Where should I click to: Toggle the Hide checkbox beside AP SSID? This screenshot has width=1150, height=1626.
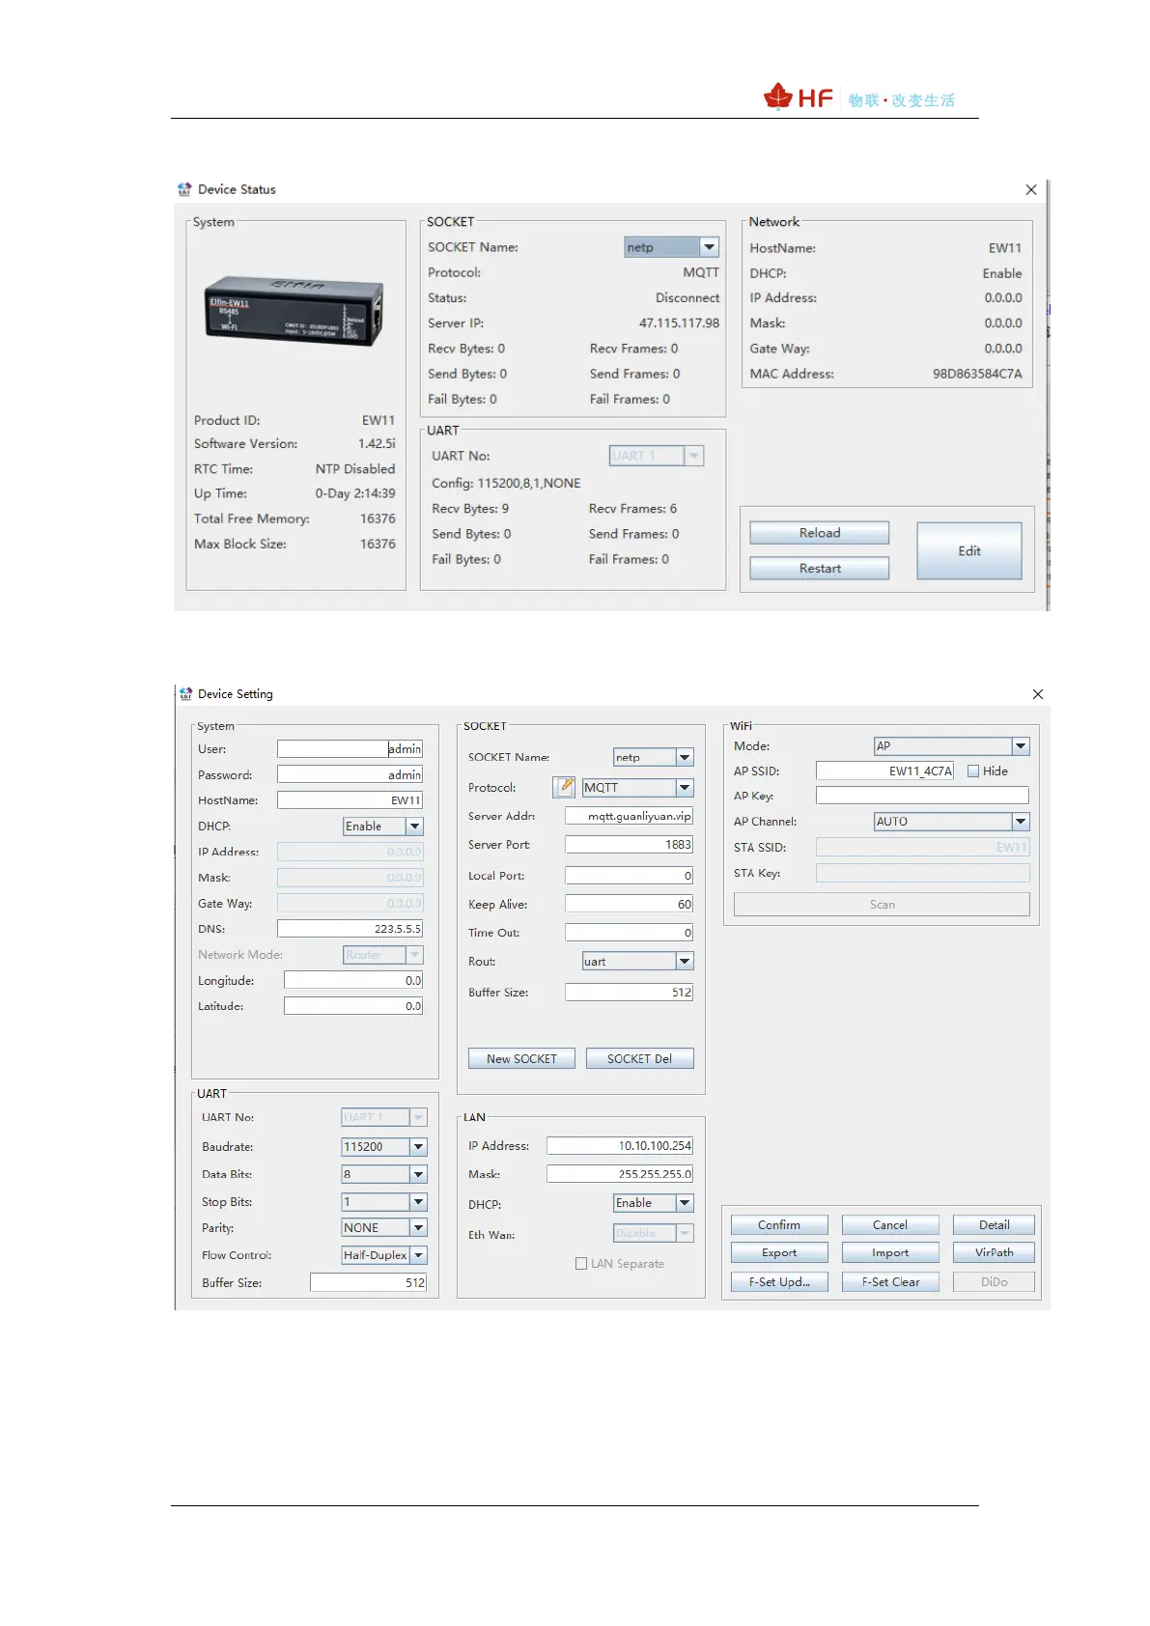click(x=973, y=771)
